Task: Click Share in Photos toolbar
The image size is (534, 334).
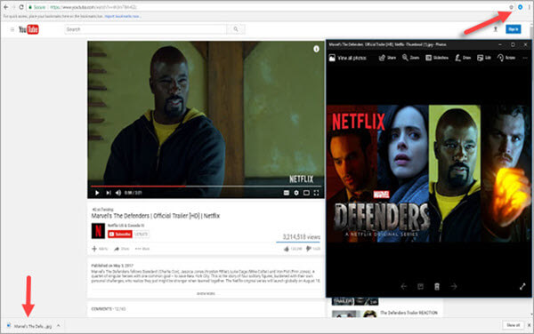Action: [387, 58]
